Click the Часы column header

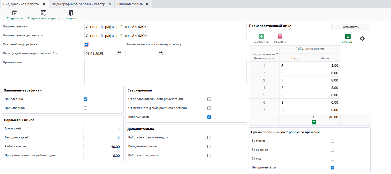325,58
